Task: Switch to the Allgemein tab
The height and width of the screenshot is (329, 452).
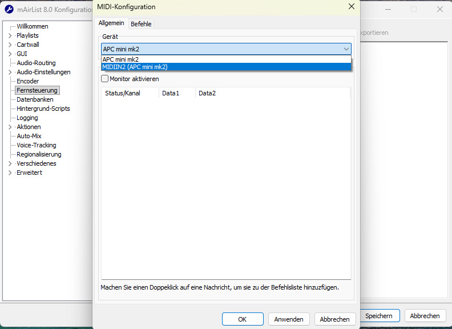Action: point(111,23)
